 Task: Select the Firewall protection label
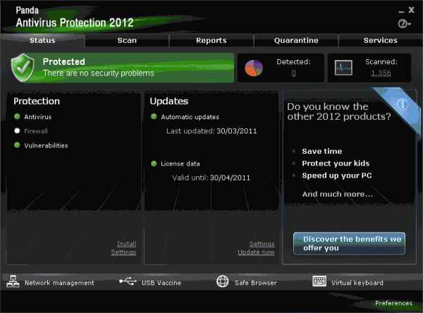click(36, 131)
